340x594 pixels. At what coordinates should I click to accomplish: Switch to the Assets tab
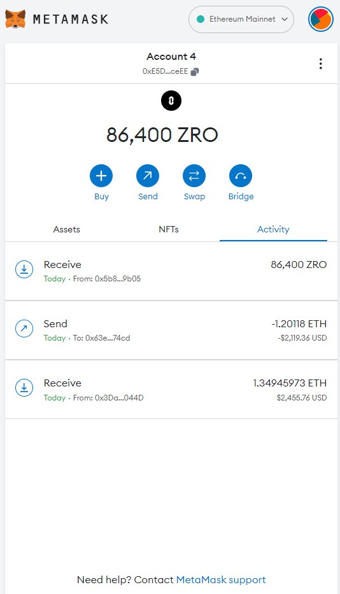67,229
